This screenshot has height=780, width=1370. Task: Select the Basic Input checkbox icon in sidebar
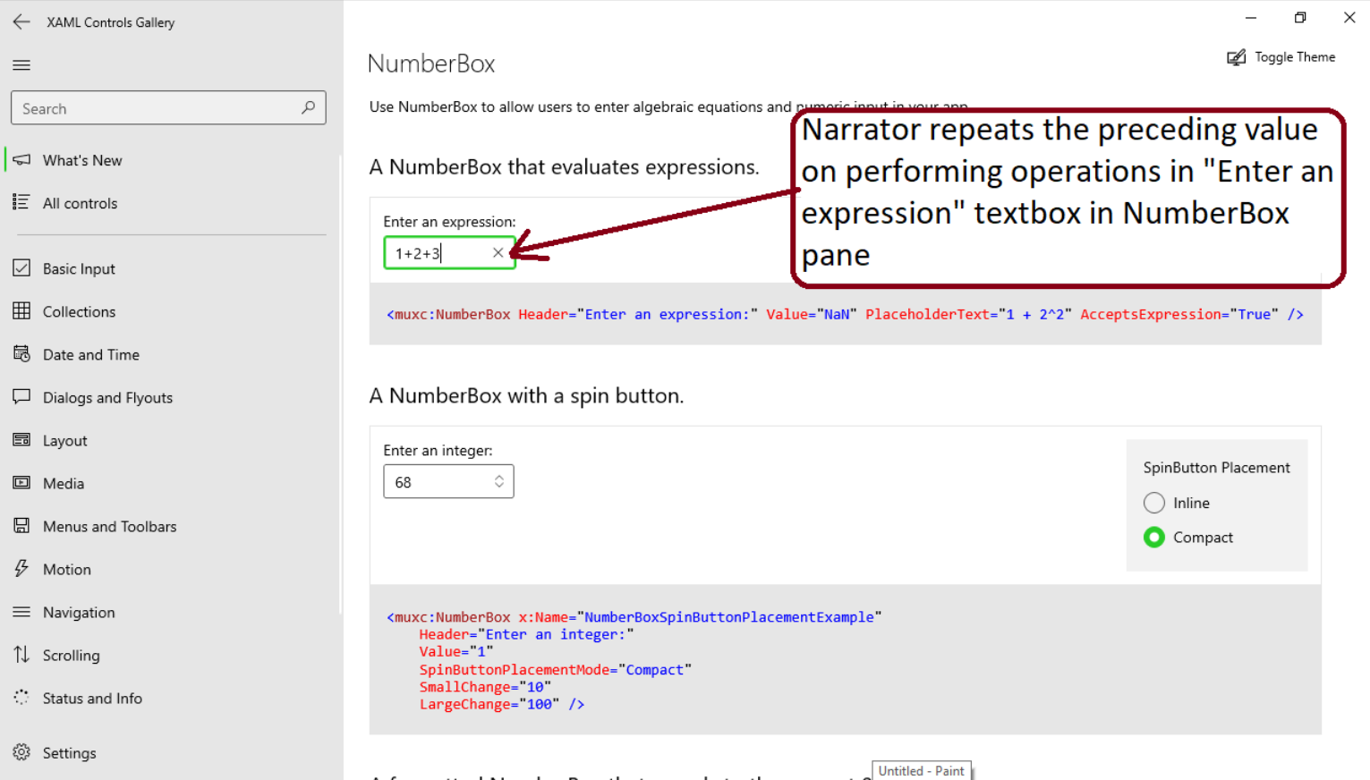[21, 267]
